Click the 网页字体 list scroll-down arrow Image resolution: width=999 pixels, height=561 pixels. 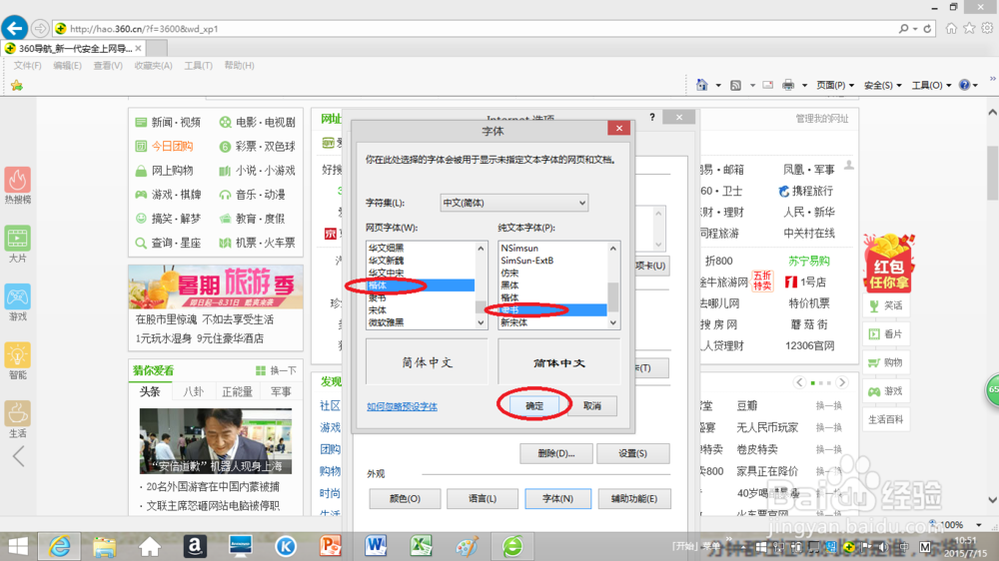482,322
